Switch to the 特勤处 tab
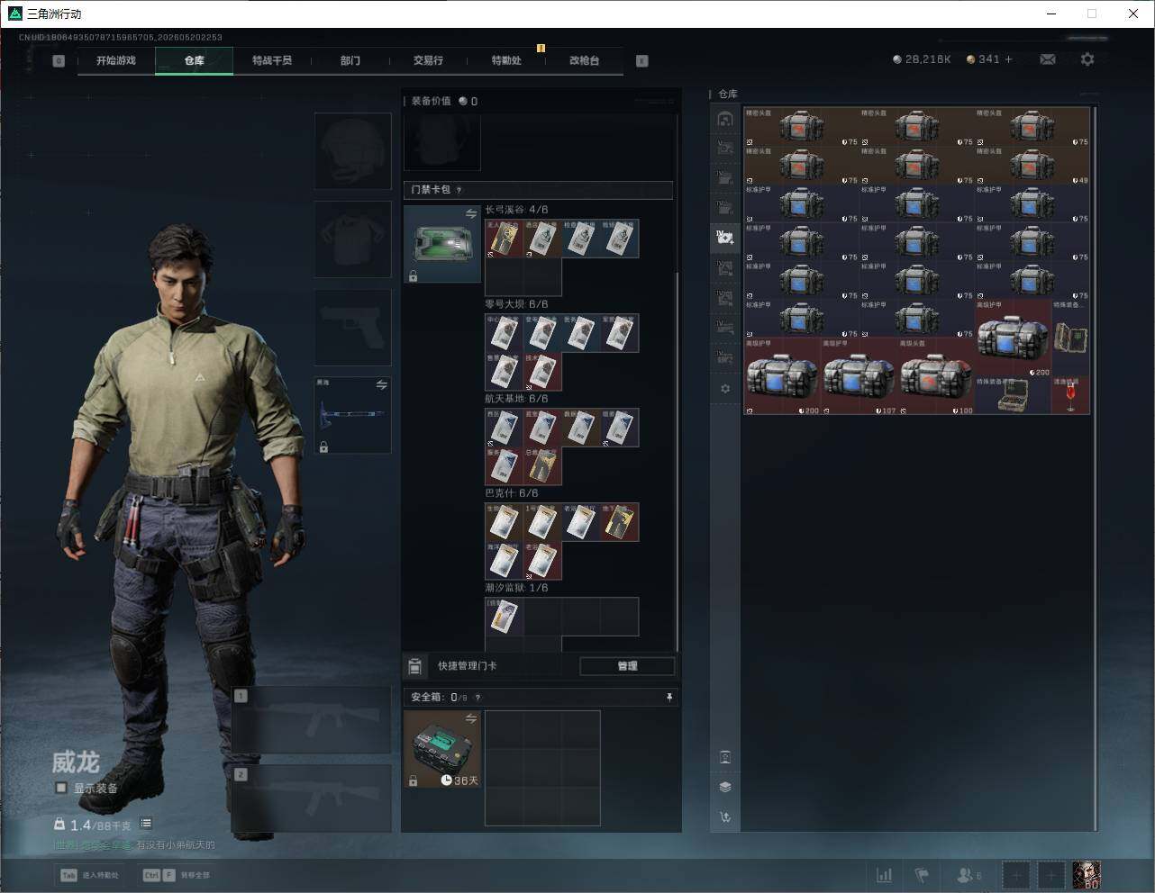1155x893 pixels. pos(506,60)
